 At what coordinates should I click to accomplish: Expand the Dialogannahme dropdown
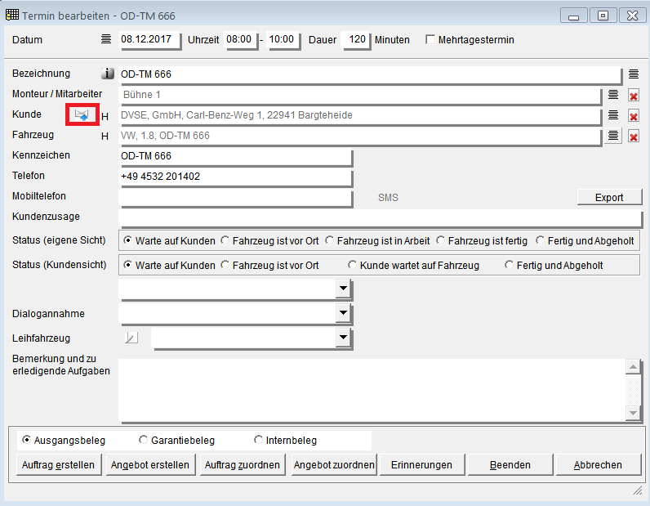click(343, 313)
